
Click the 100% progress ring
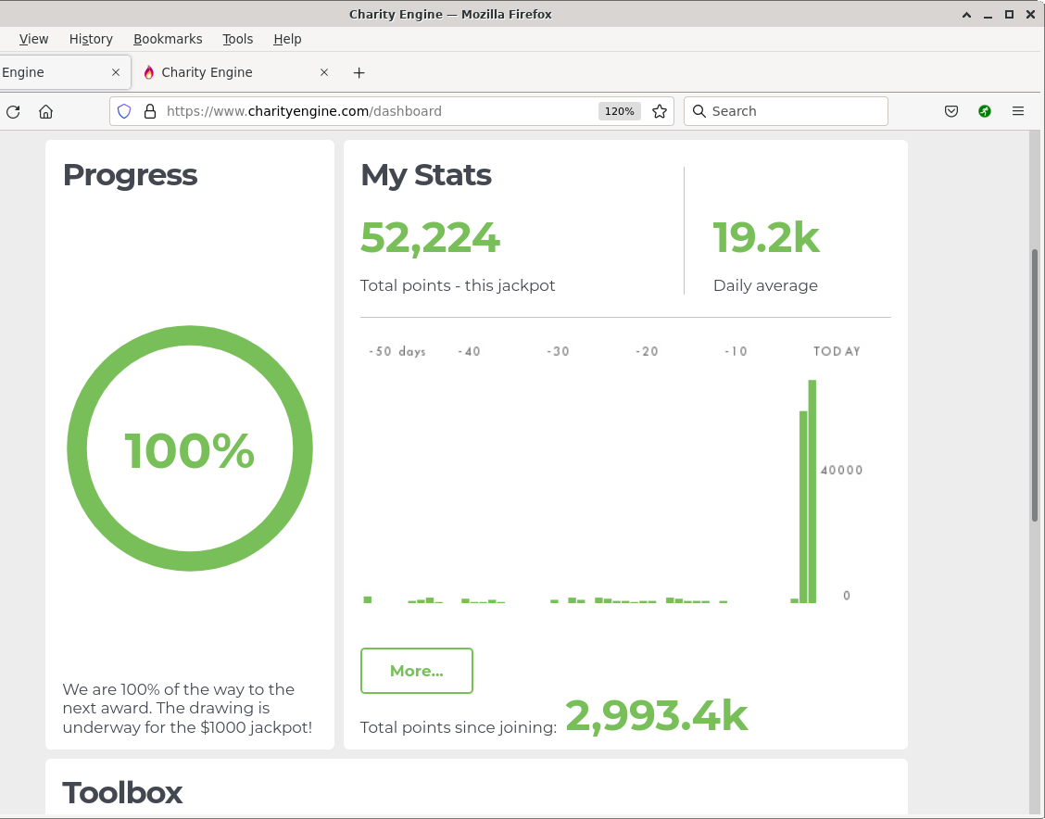[x=190, y=448]
